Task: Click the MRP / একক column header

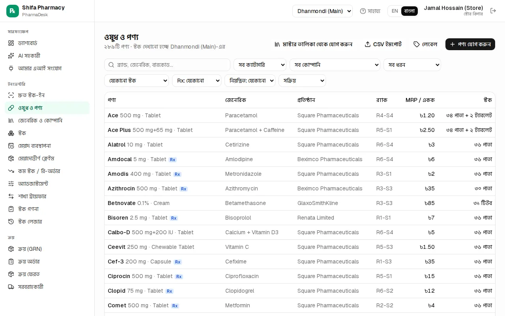Action: pos(420,100)
